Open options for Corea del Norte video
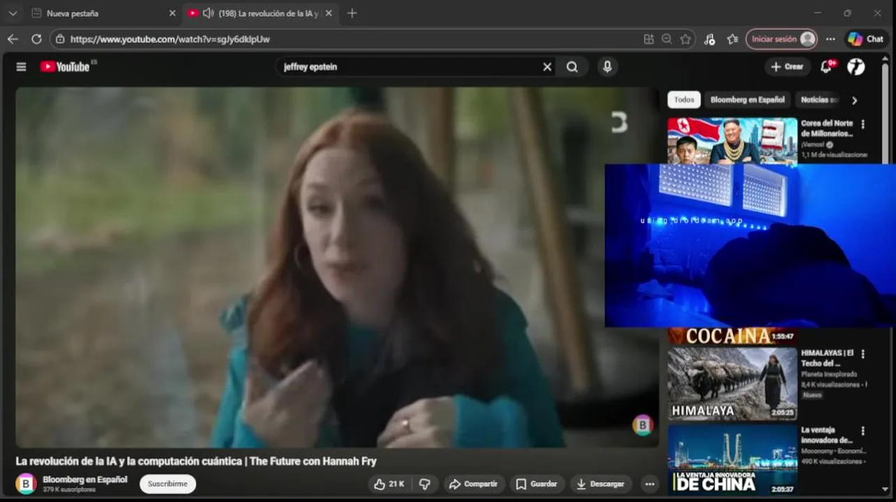This screenshot has width=896, height=502. (x=863, y=124)
